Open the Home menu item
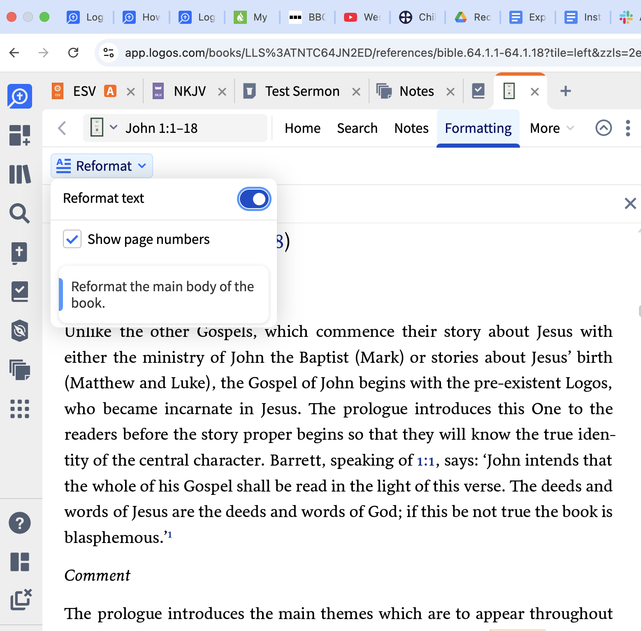The width and height of the screenshot is (641, 631). pos(302,128)
